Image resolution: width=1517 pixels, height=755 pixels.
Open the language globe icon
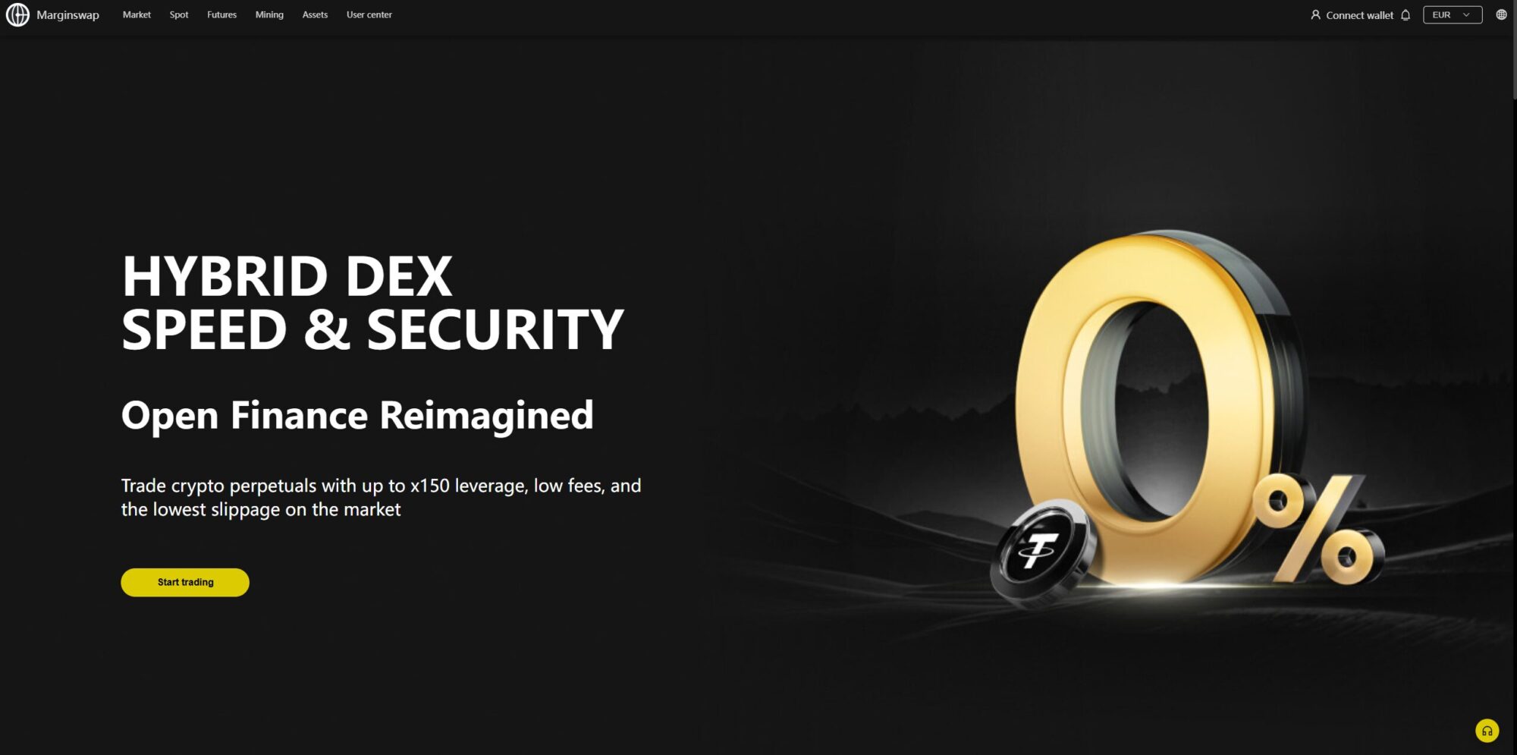pos(1501,14)
